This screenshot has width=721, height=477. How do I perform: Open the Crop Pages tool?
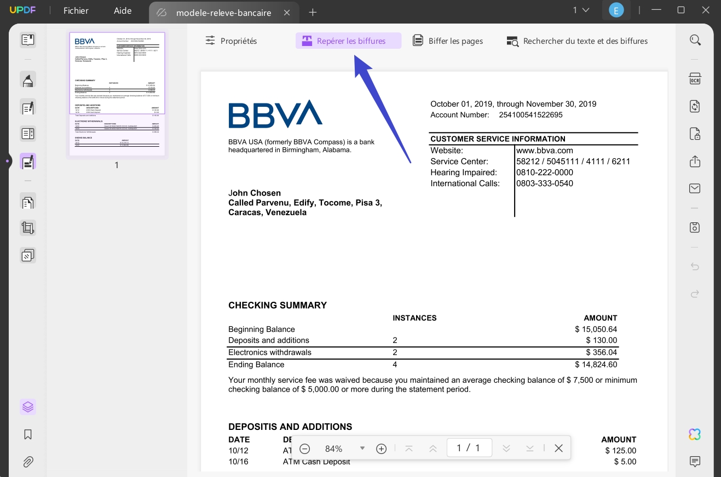28,228
